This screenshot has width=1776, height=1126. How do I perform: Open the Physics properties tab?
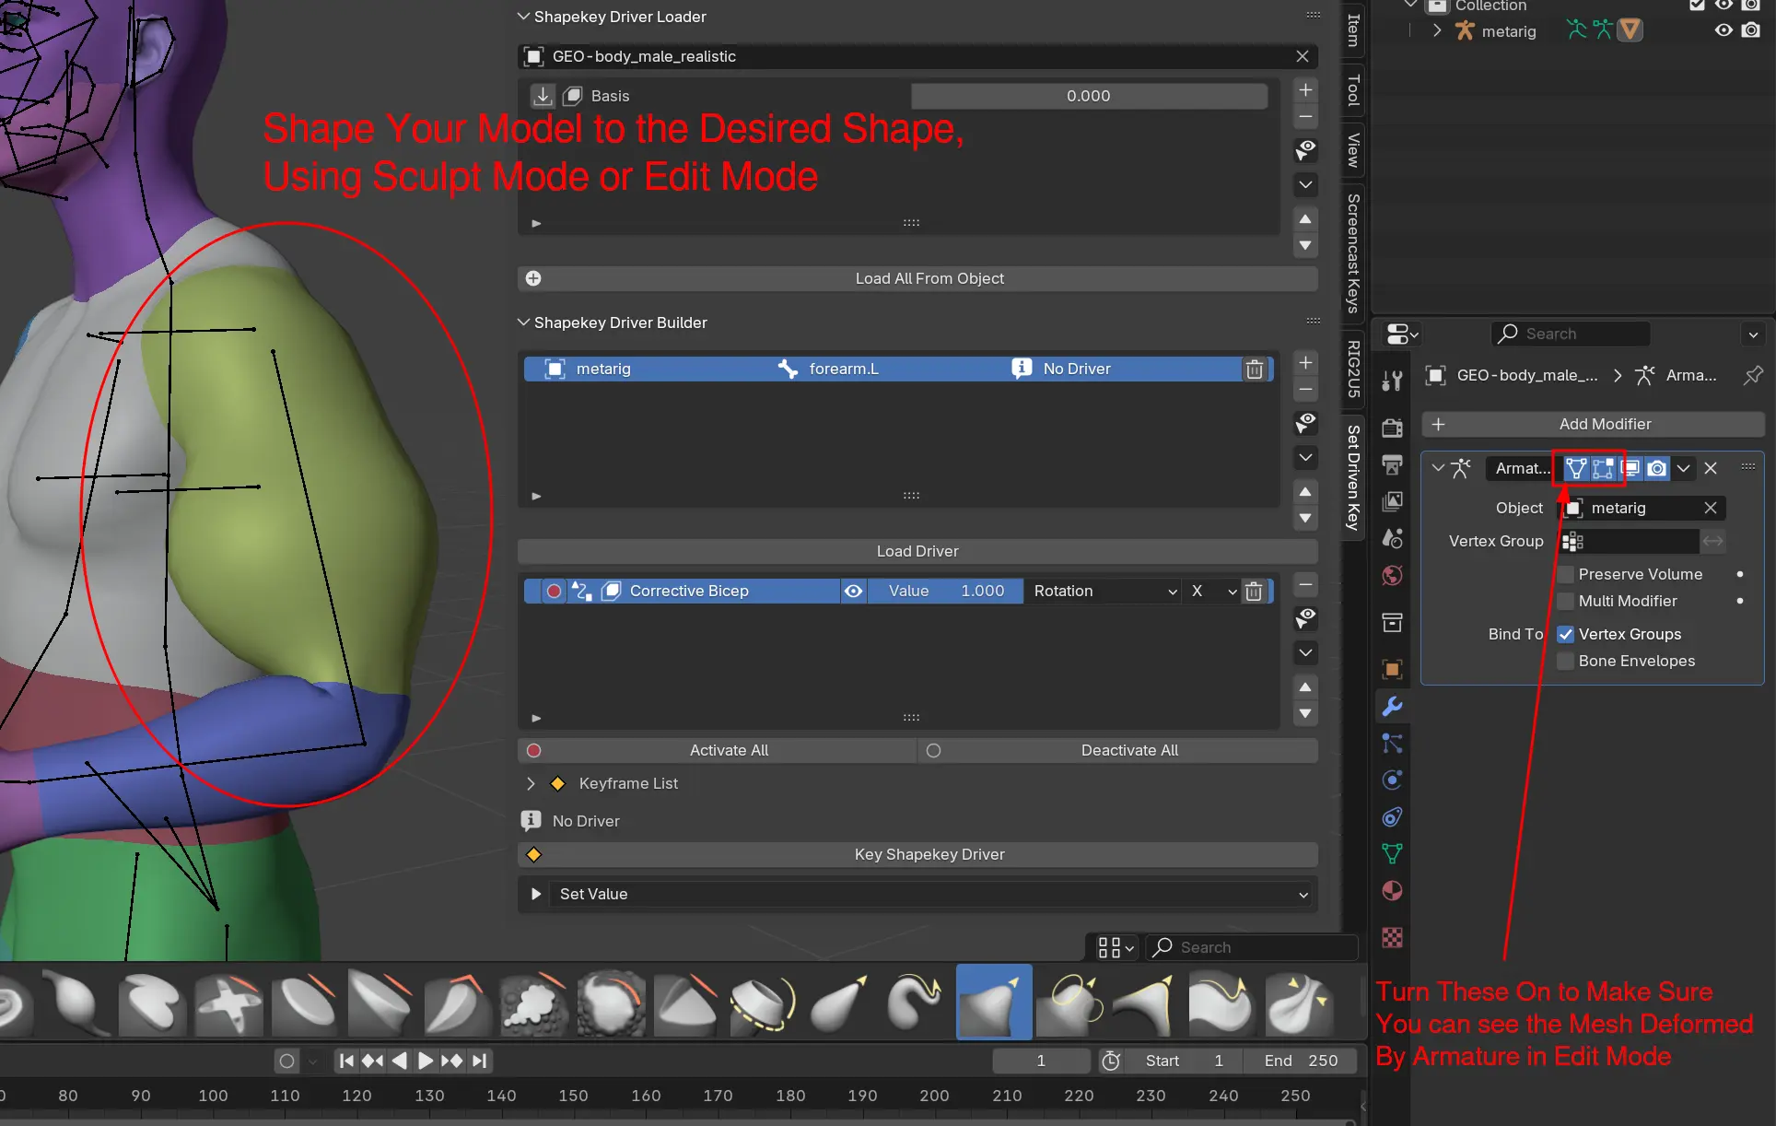tap(1392, 780)
